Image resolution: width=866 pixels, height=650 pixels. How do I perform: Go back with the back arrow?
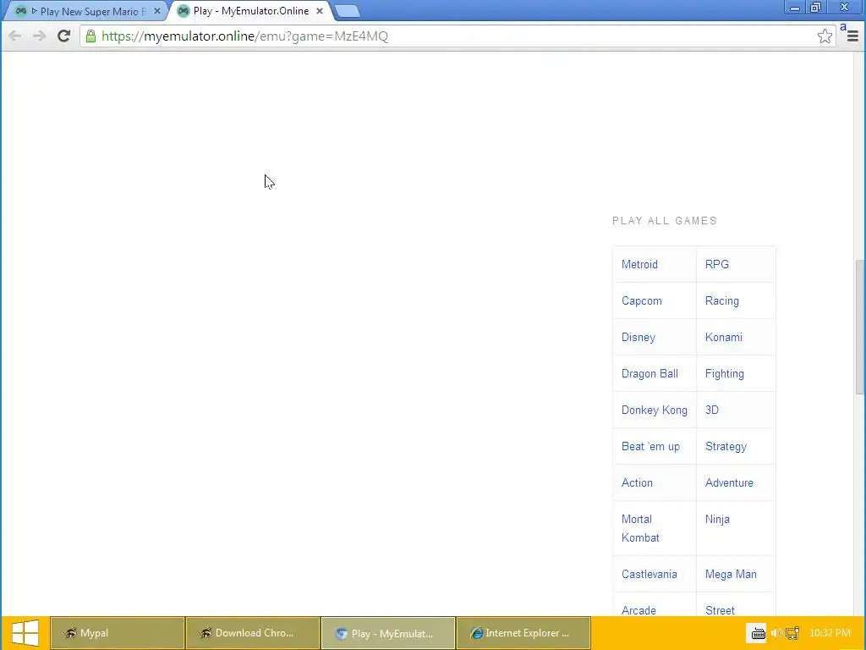(x=15, y=36)
